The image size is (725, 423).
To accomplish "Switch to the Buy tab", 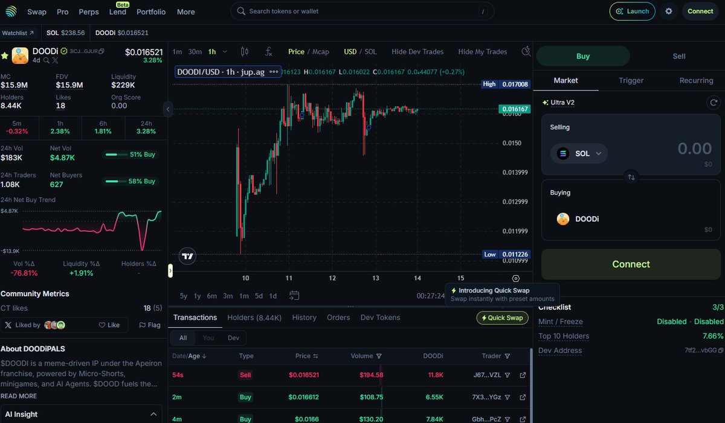I will click(583, 56).
